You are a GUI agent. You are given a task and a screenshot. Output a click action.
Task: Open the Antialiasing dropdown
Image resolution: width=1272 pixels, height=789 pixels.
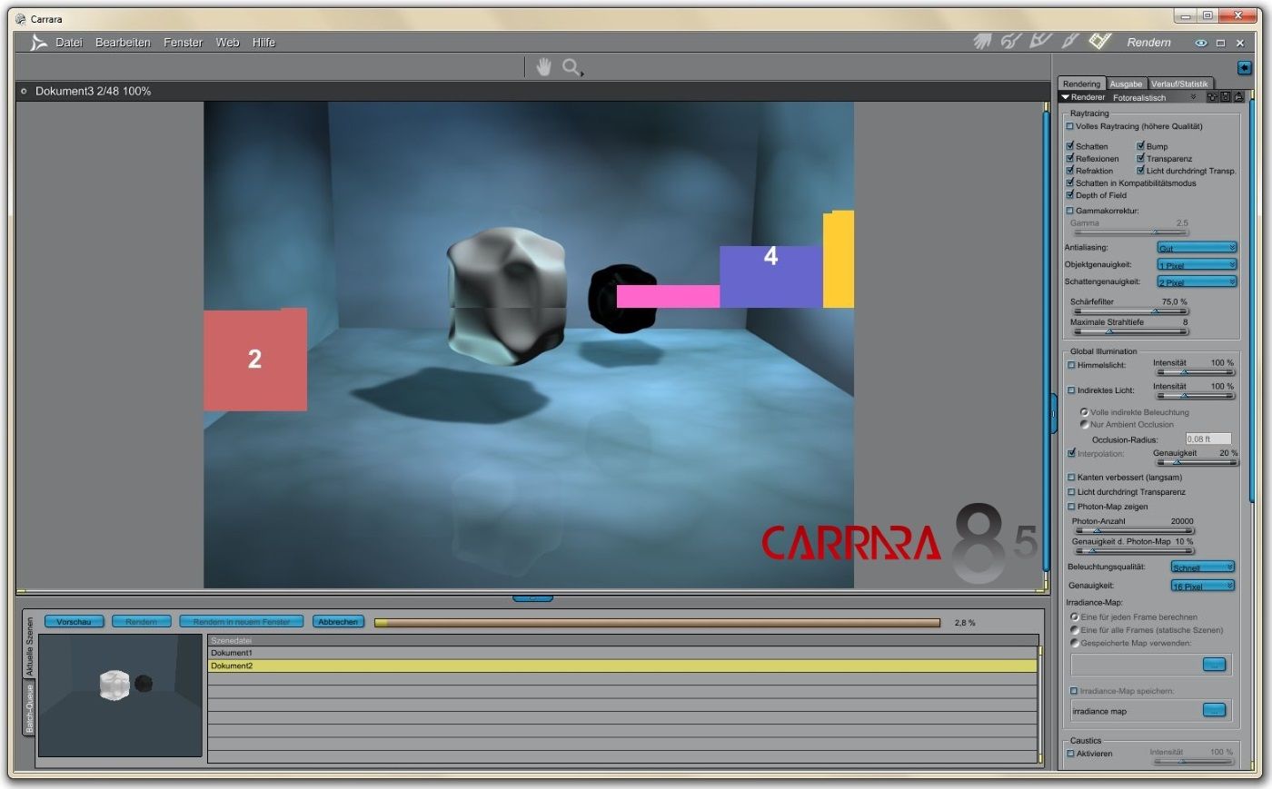(x=1197, y=247)
